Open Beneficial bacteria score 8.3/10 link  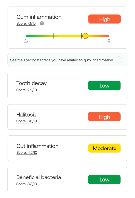[26, 184]
